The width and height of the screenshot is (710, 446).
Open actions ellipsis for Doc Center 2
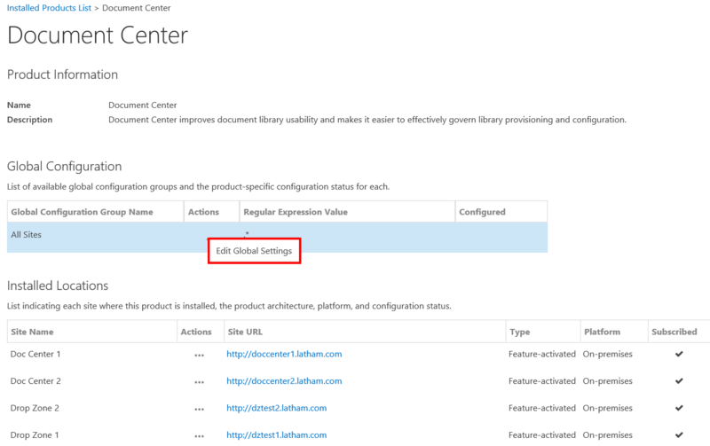click(199, 381)
